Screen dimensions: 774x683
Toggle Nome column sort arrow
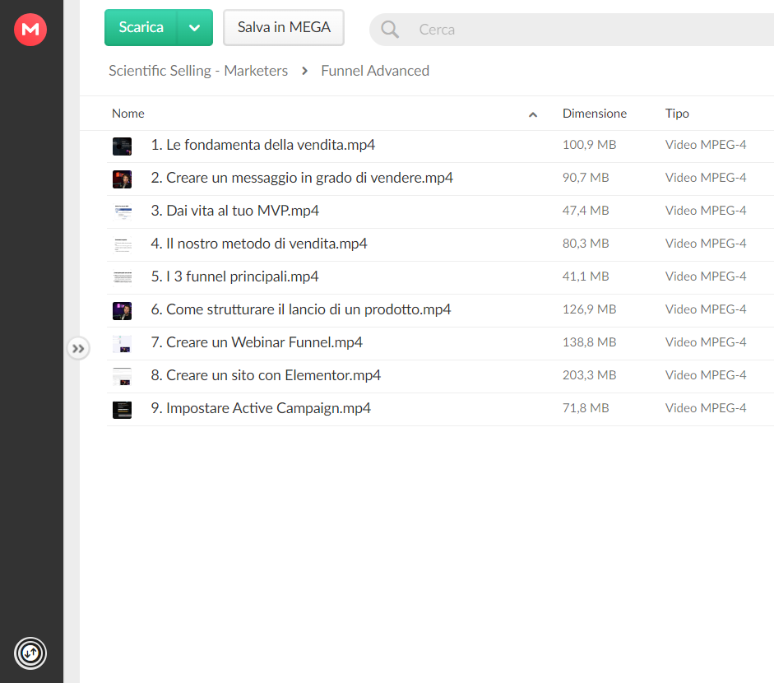point(533,114)
